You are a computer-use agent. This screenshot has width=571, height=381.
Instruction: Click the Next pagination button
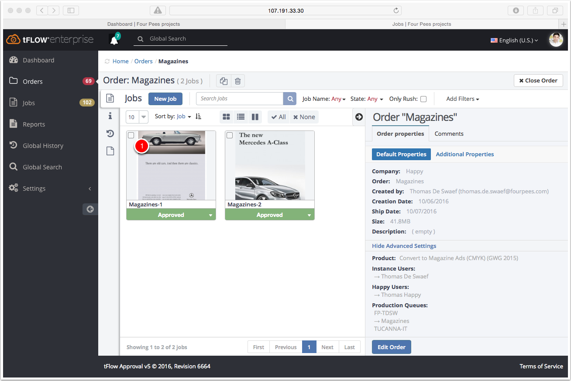pyautogui.click(x=327, y=347)
